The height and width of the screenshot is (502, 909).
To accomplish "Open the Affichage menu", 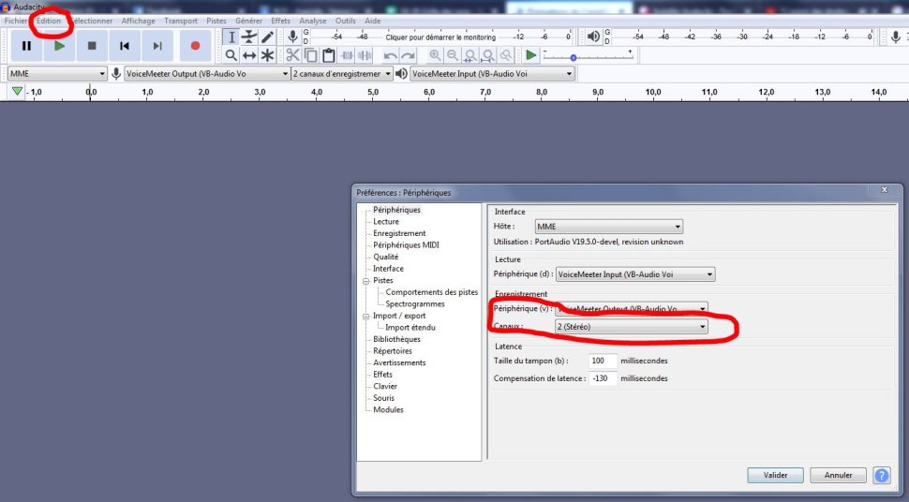I will [138, 21].
